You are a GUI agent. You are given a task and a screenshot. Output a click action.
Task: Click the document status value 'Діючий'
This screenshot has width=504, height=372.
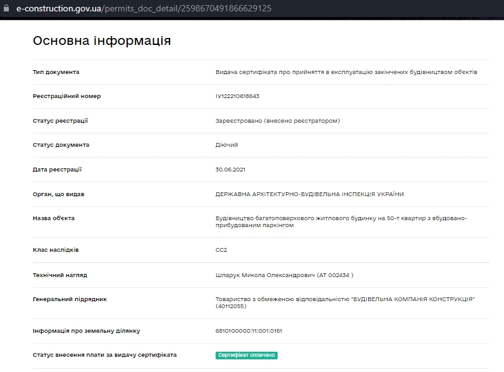point(226,145)
